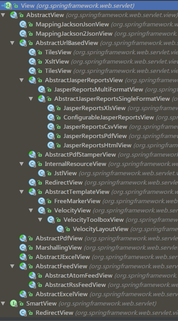178x321 pixels.
Task: Click the class icon of FreeMarkerView
Action: pyautogui.click(x=41, y=201)
